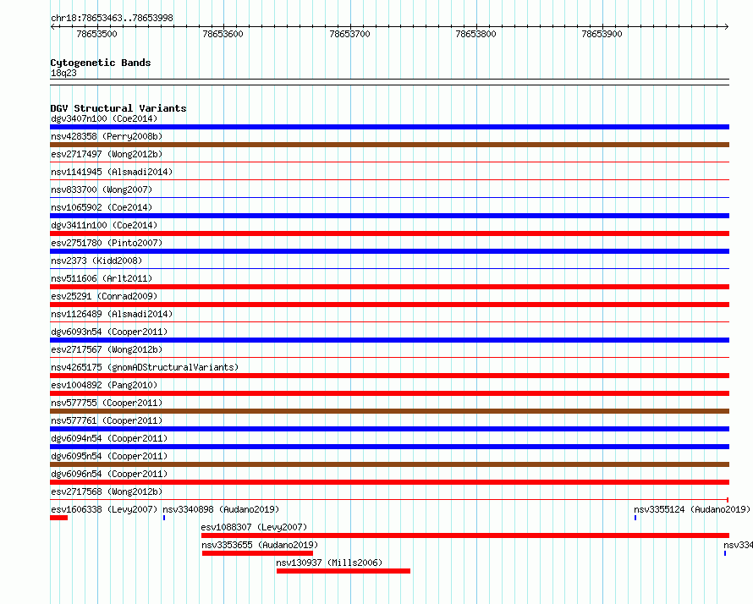
Task: Click the short red bar under esv1606338
Action: point(58,518)
